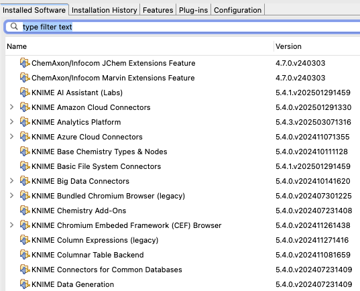The width and height of the screenshot is (360, 291).
Task: Select KNIME Columnar Table Backend entry
Action: [88, 255]
